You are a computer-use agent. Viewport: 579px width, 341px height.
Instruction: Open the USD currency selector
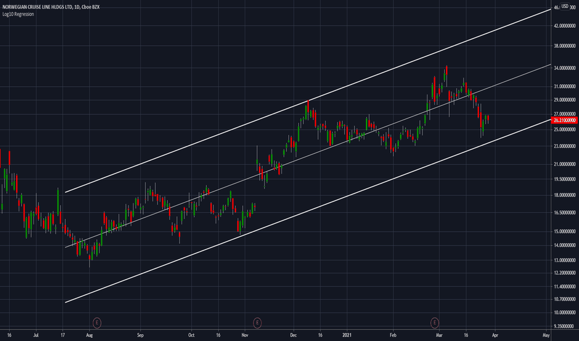(x=565, y=6)
